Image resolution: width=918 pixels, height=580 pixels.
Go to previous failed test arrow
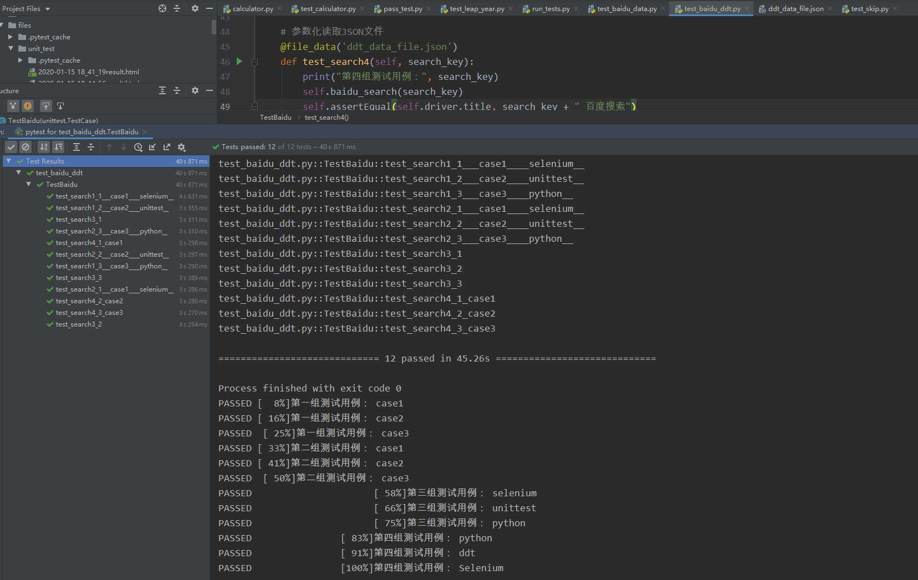pyautogui.click(x=109, y=147)
